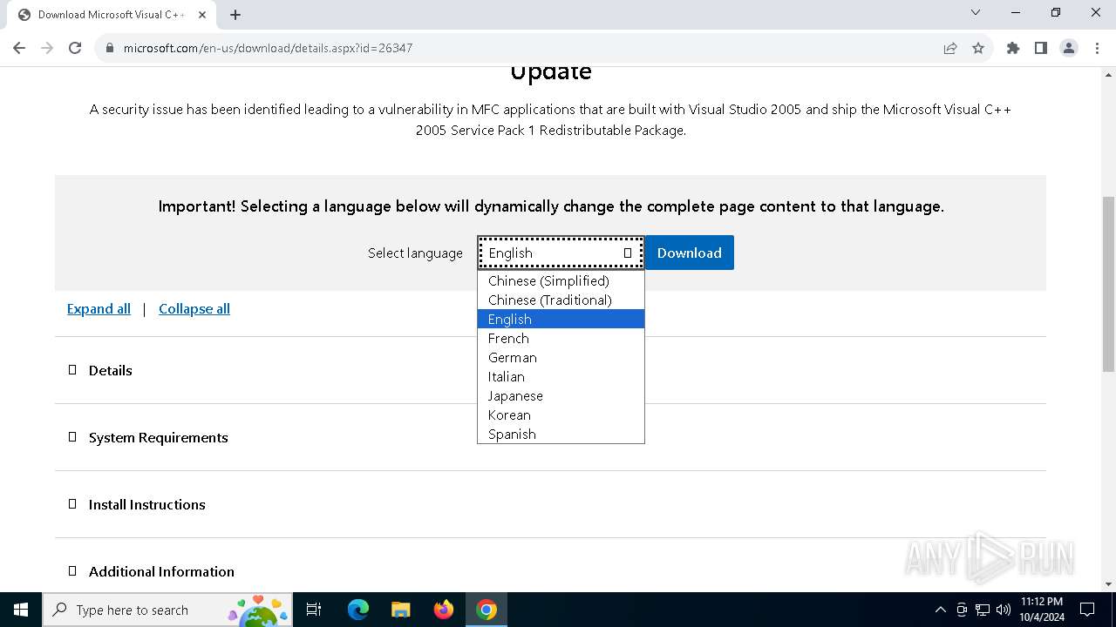Screen dimensions: 1116x627
Task: Click the blue Download button
Action: pyautogui.click(x=689, y=253)
